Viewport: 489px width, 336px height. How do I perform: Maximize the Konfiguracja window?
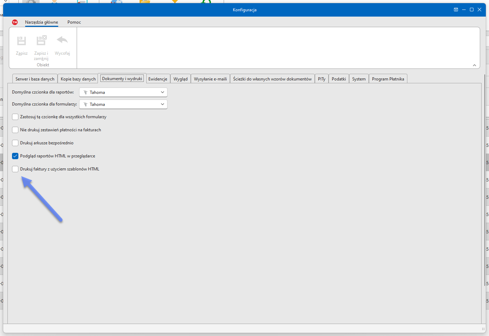471,10
